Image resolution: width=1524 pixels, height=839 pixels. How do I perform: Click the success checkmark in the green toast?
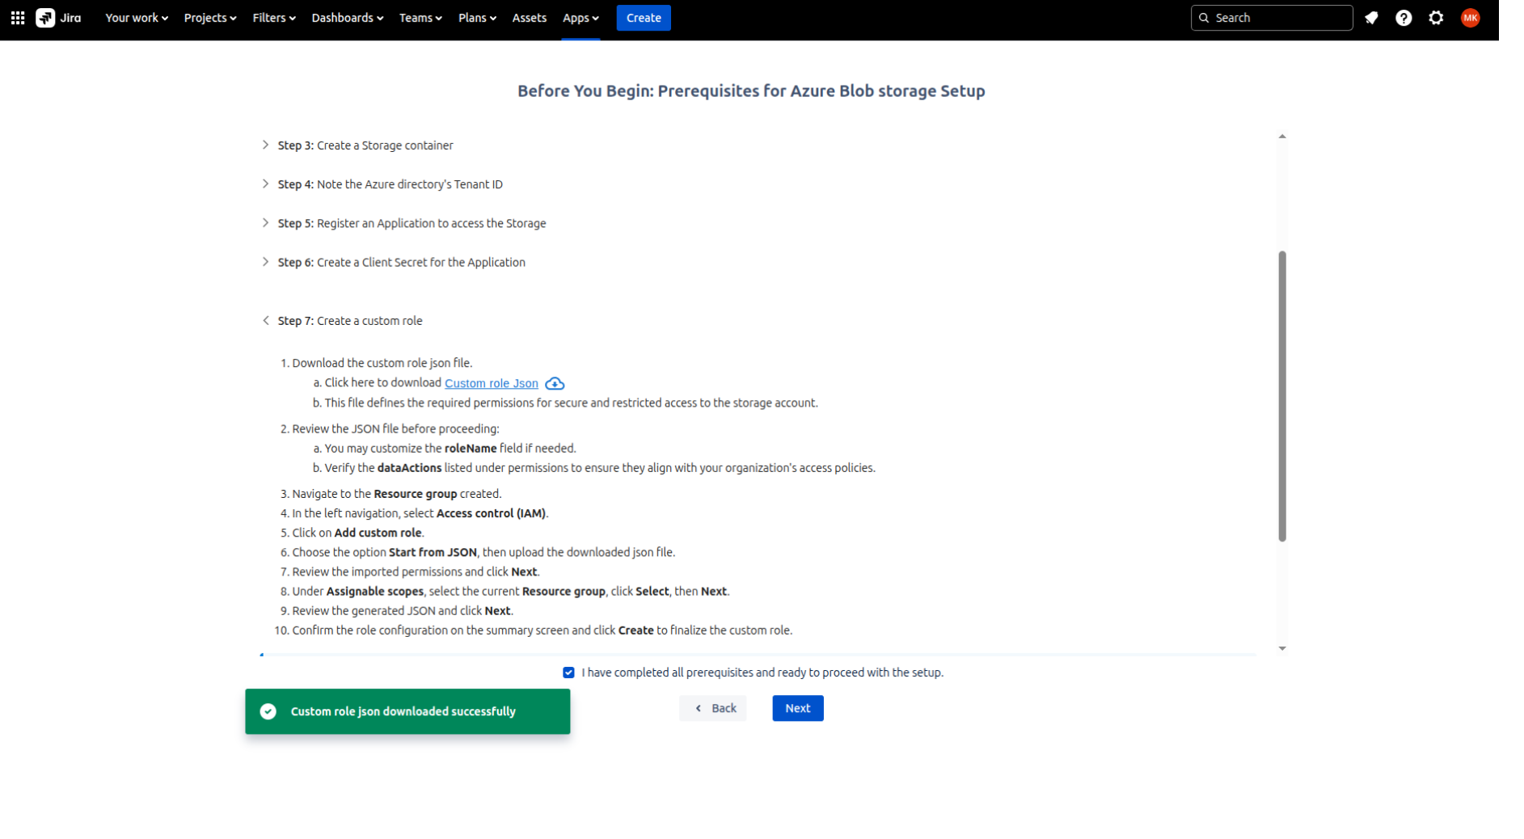pos(268,711)
